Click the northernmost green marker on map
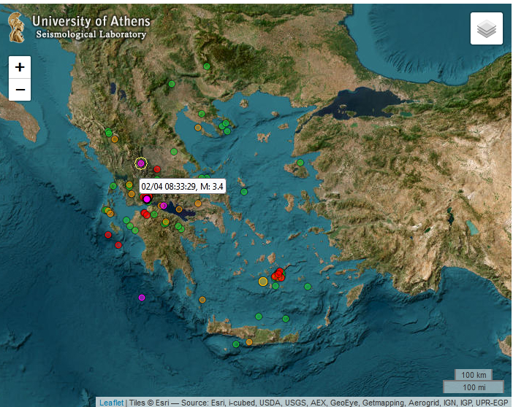 point(207,66)
